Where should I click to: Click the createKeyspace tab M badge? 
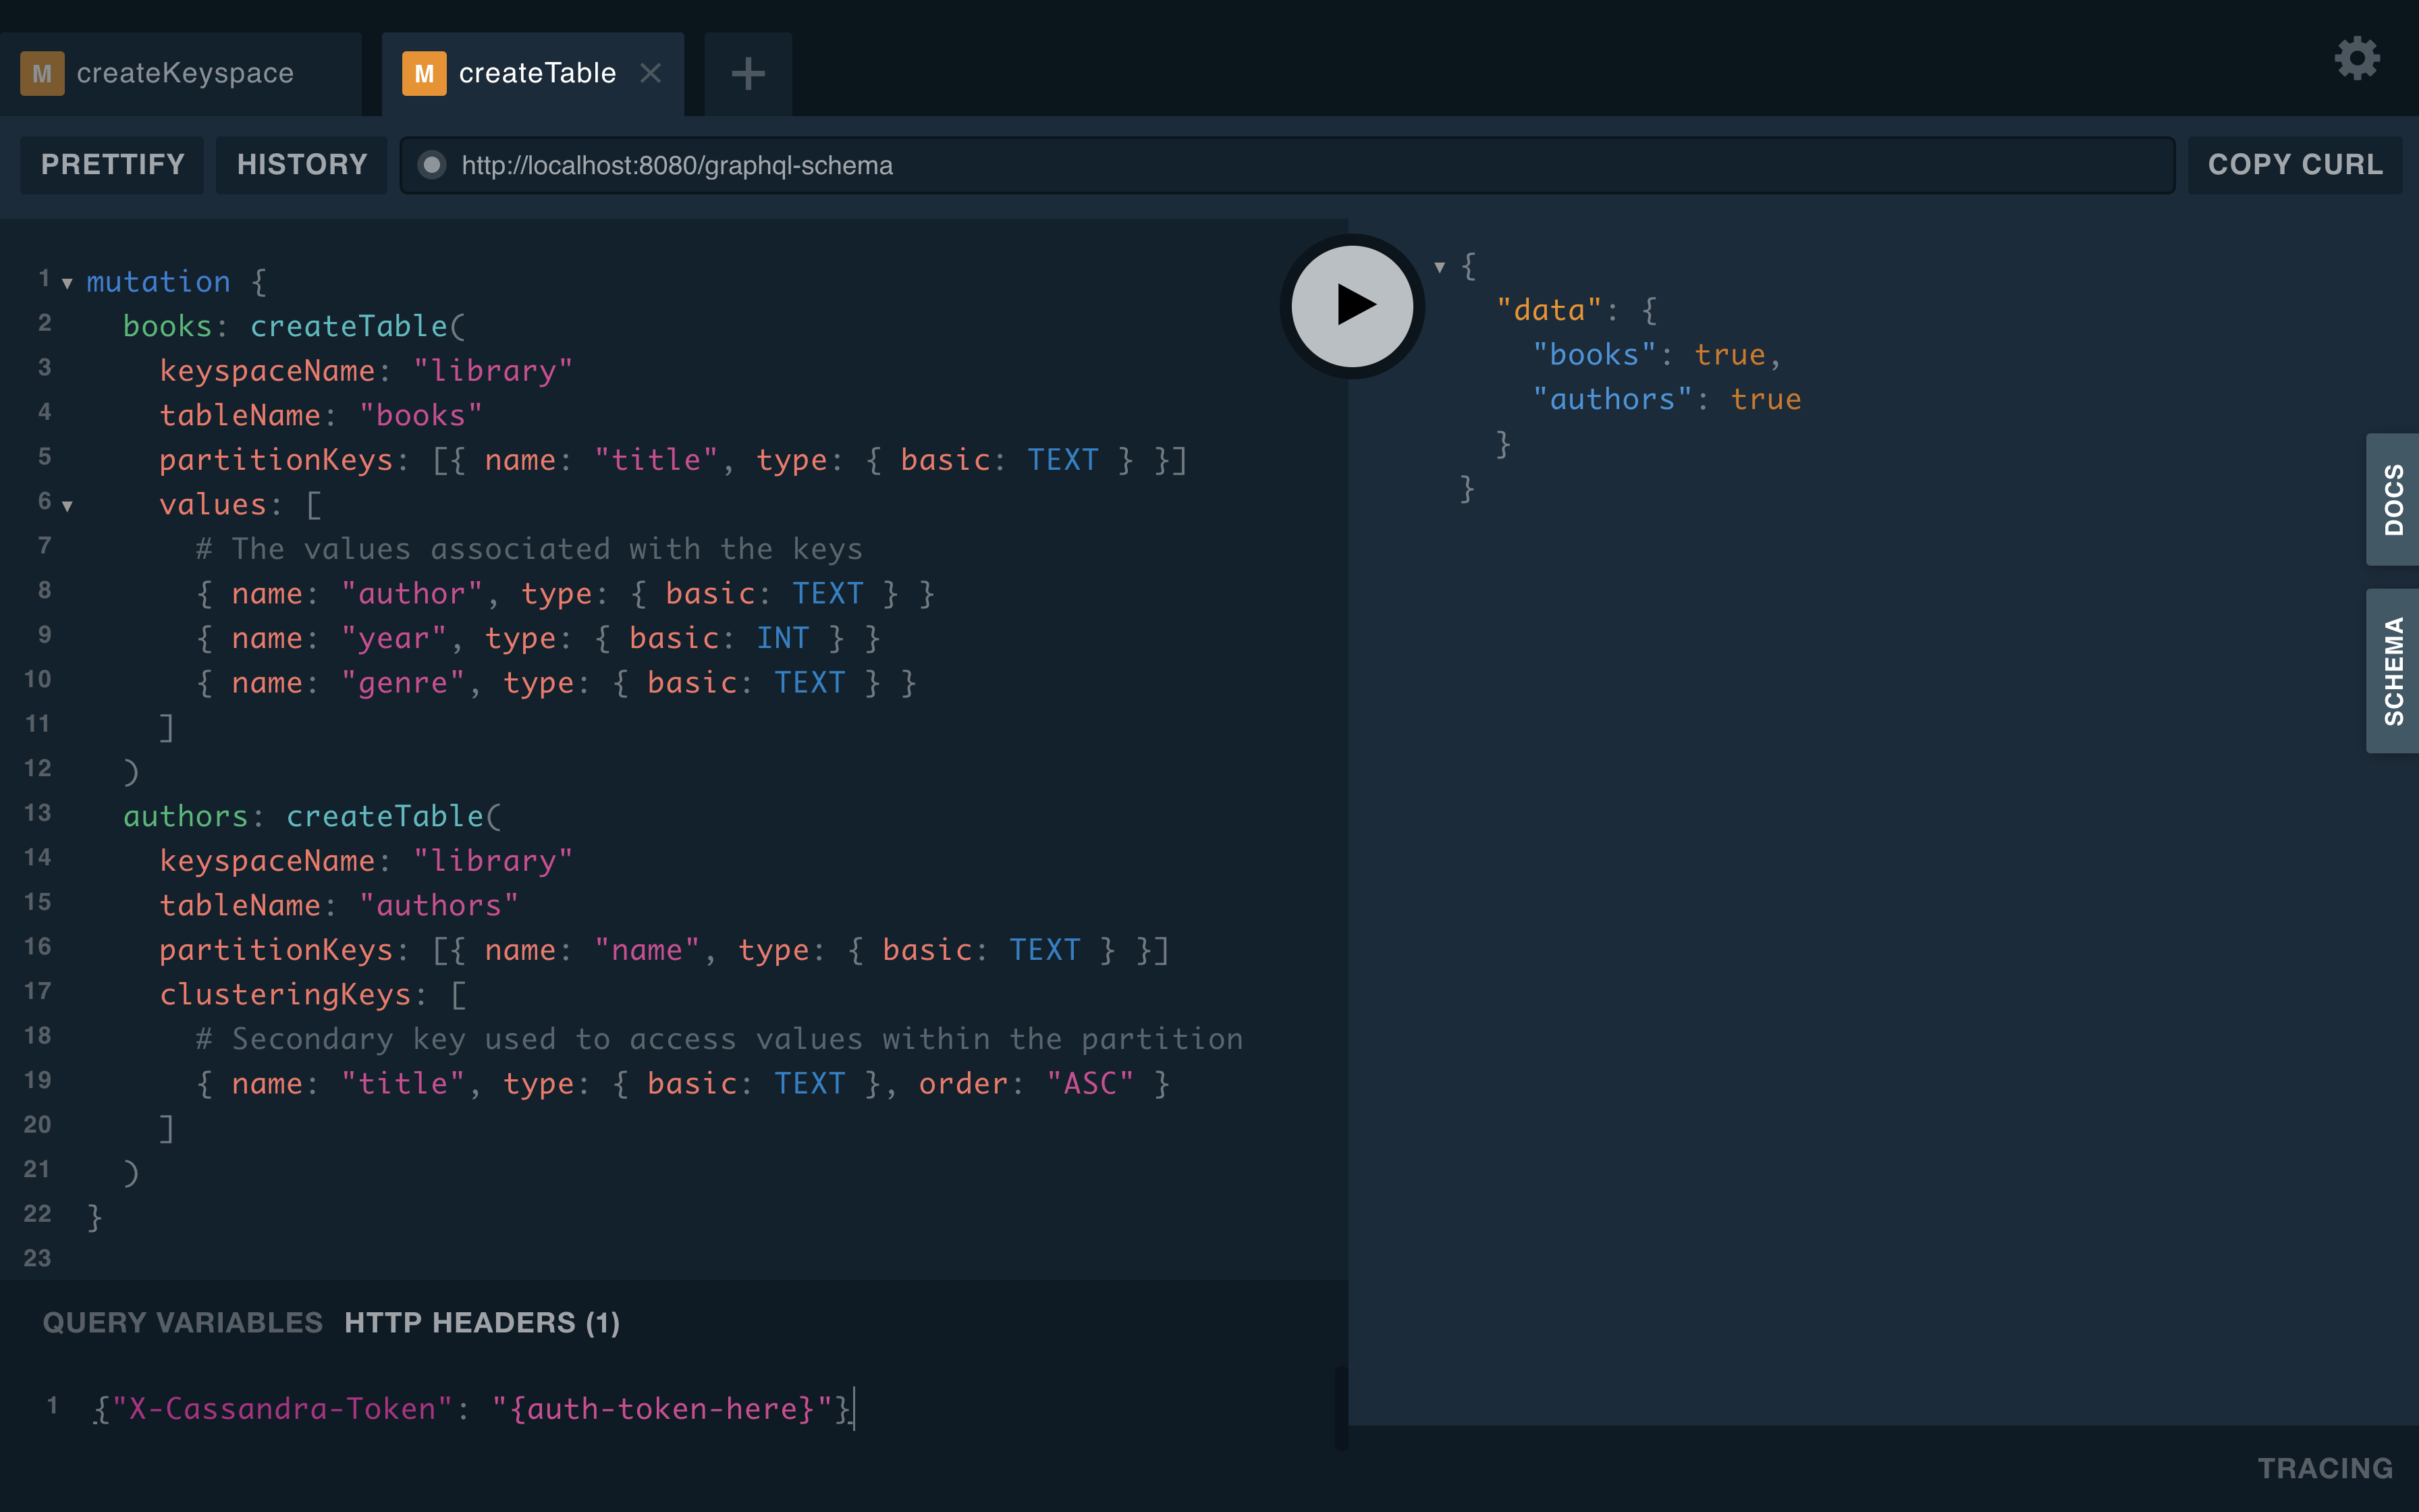point(42,74)
